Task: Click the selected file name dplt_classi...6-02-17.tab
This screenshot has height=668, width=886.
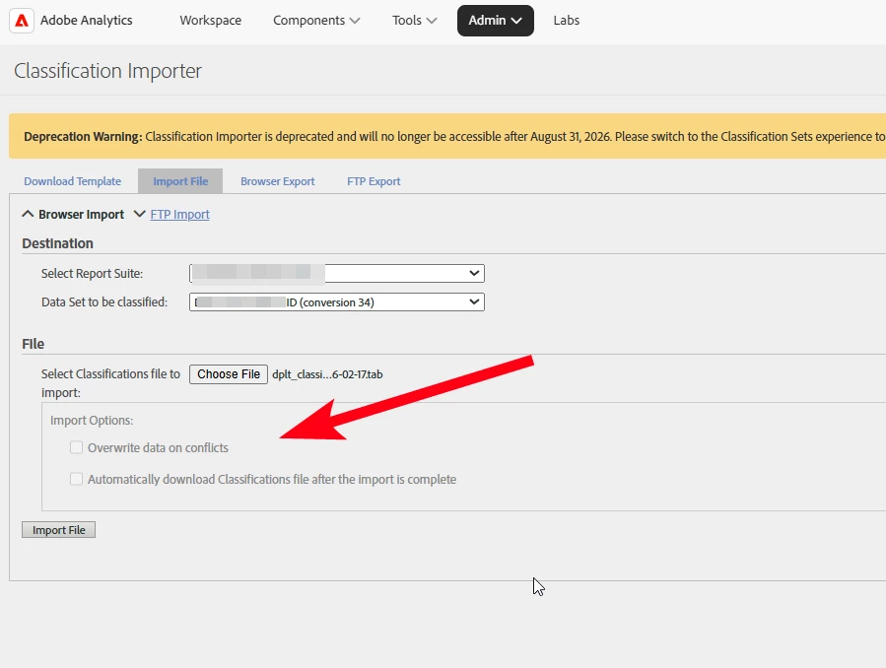Action: (328, 374)
